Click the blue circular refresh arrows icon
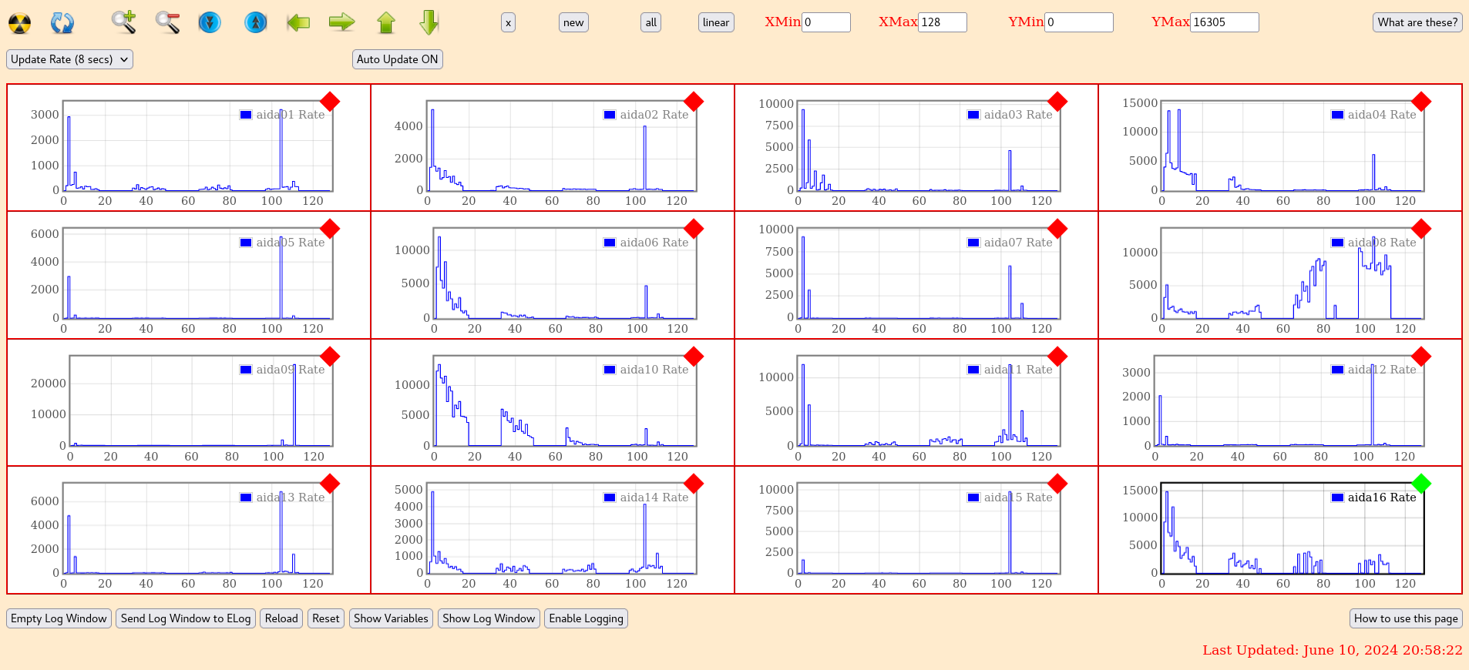 pyautogui.click(x=62, y=23)
